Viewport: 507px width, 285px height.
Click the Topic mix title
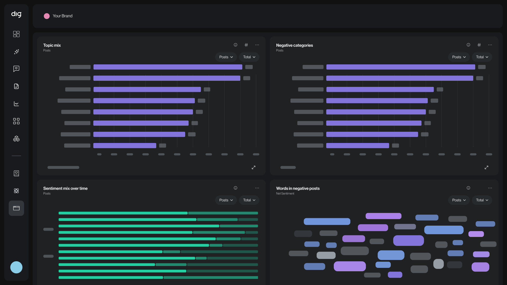click(52, 45)
